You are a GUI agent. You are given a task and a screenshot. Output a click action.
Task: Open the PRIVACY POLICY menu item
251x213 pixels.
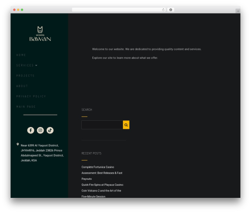[x=31, y=96]
